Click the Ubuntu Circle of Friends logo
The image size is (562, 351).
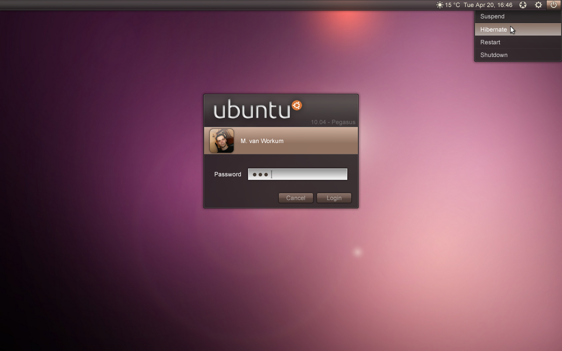point(296,104)
